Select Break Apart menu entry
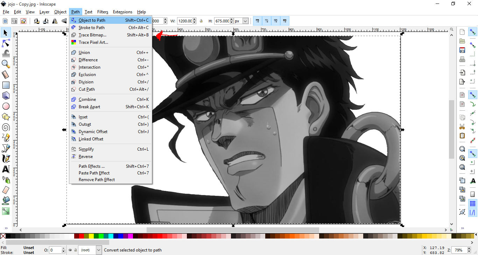Image resolution: width=478 pixels, height=255 pixels. click(x=111, y=107)
